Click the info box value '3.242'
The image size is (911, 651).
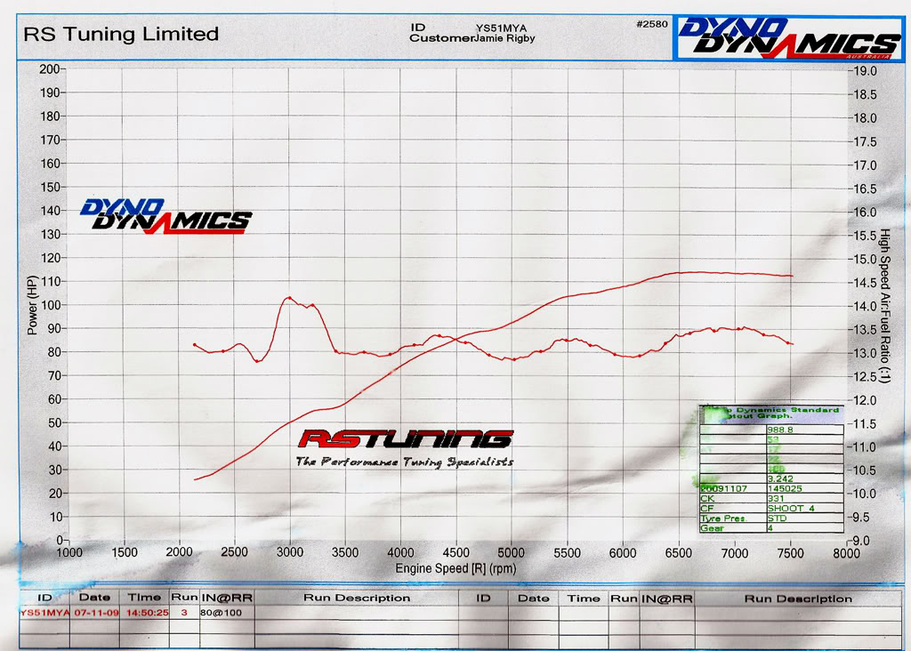(779, 479)
